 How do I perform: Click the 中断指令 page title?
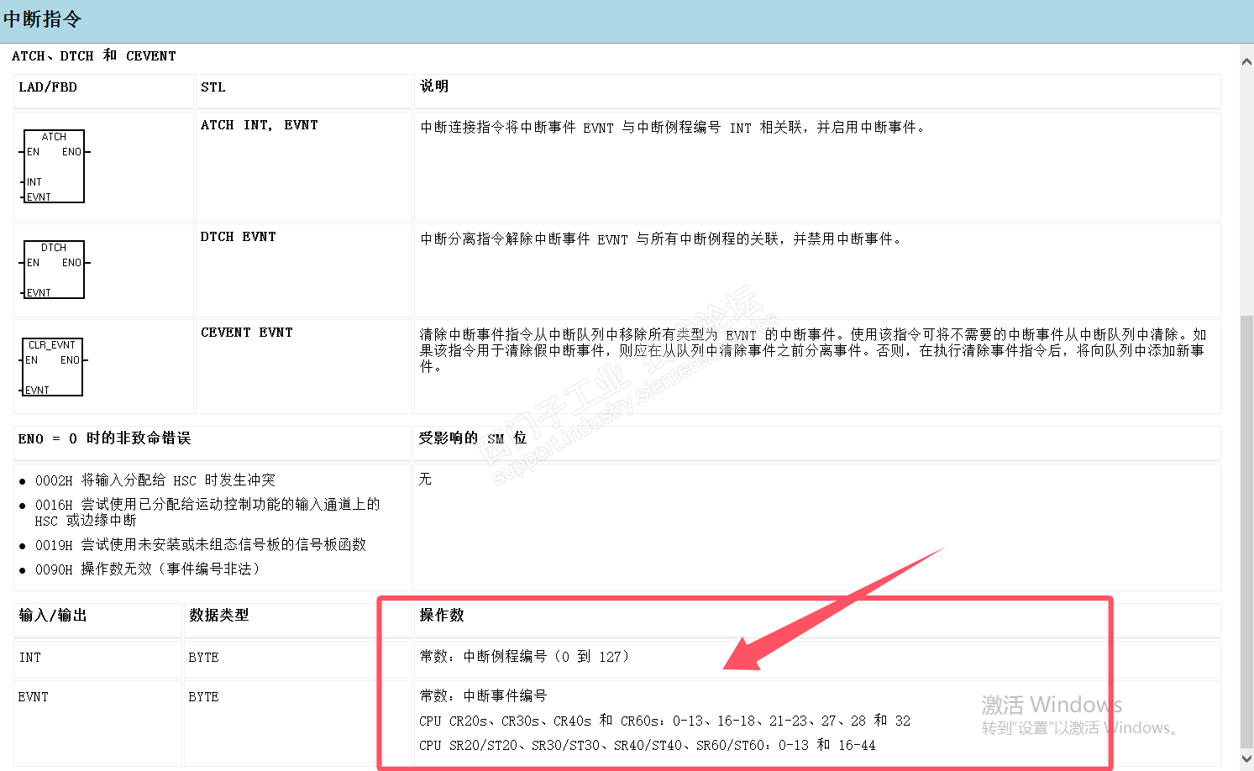(42, 19)
